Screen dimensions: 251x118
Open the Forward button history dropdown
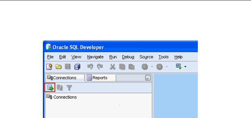pyautogui.click(x=167, y=67)
